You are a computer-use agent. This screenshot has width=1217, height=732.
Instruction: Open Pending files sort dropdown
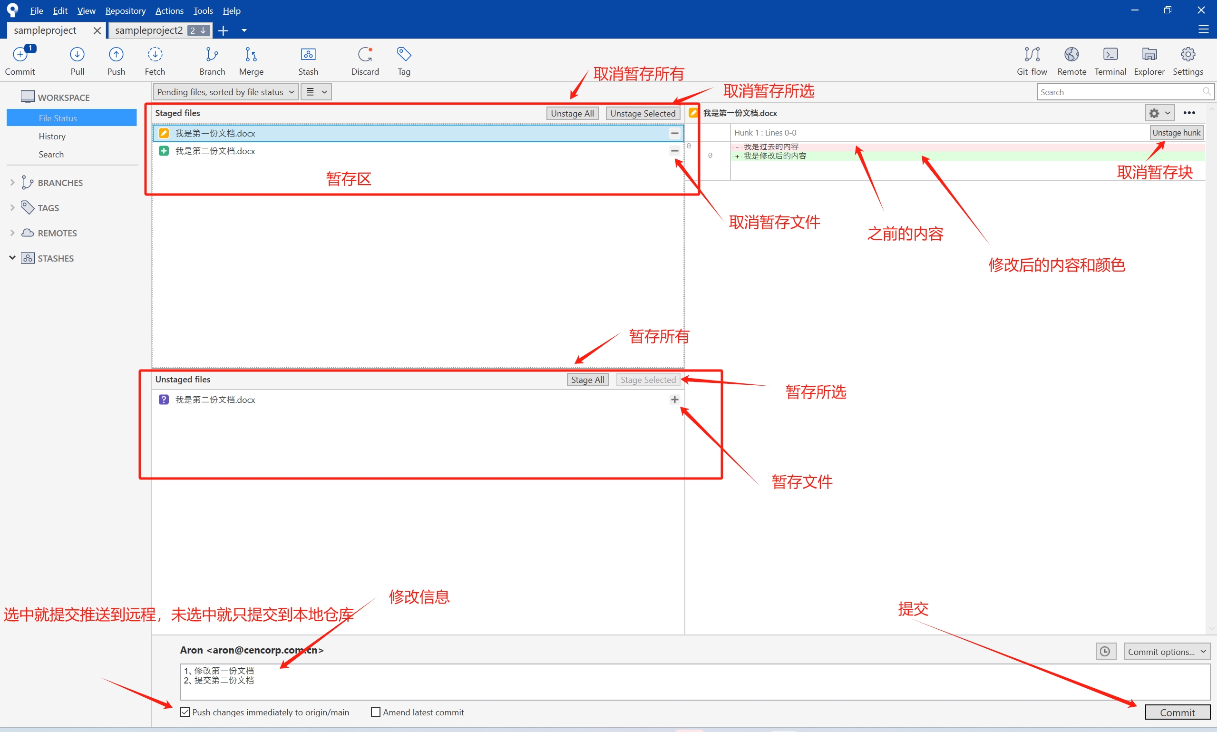point(226,92)
